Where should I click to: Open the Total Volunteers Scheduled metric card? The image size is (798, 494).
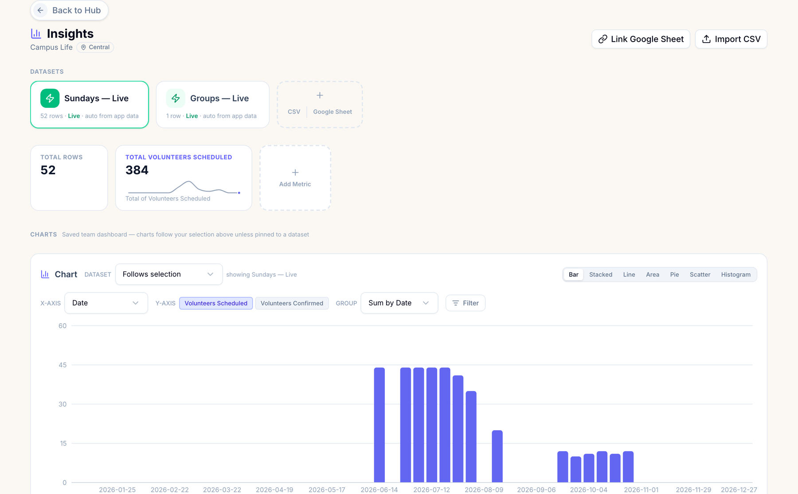point(184,178)
